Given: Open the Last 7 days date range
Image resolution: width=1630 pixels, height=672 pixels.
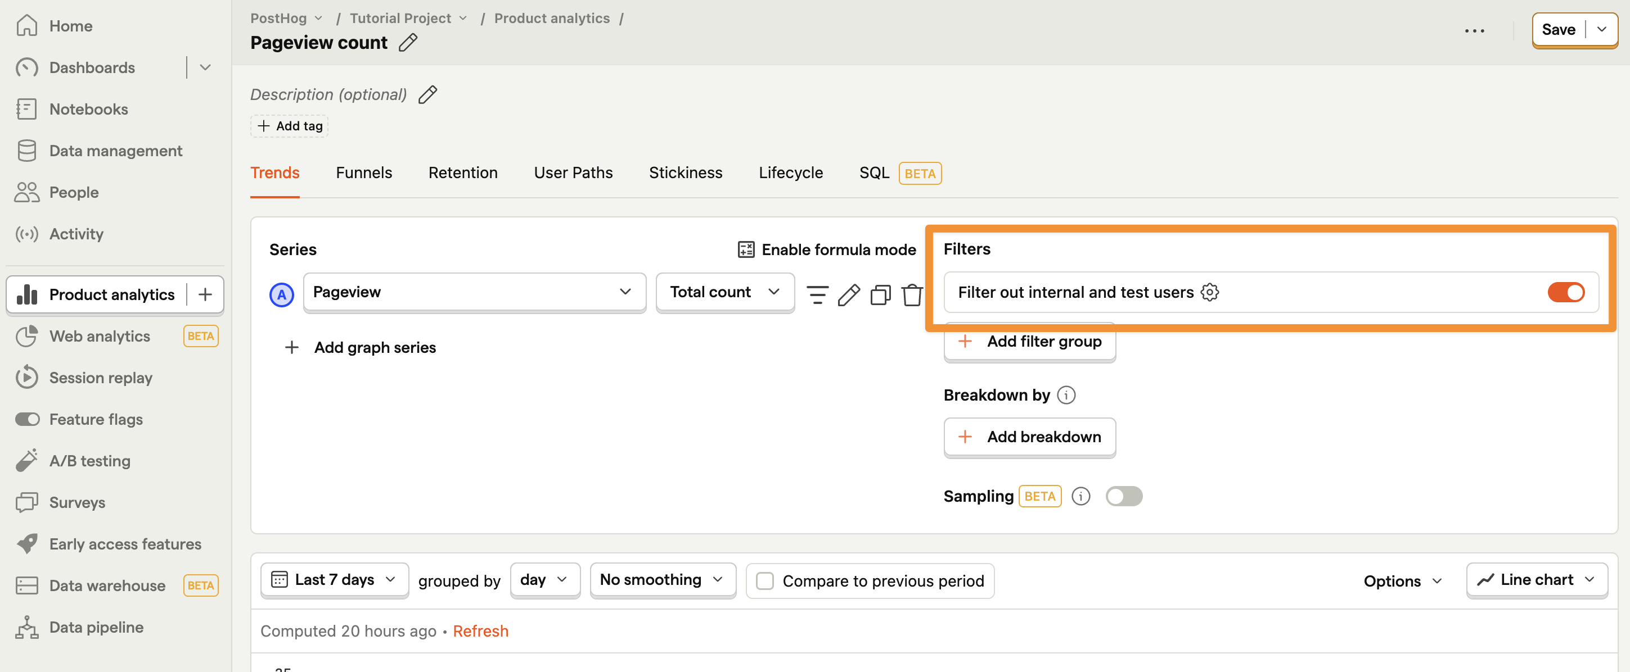Looking at the screenshot, I should [x=335, y=580].
